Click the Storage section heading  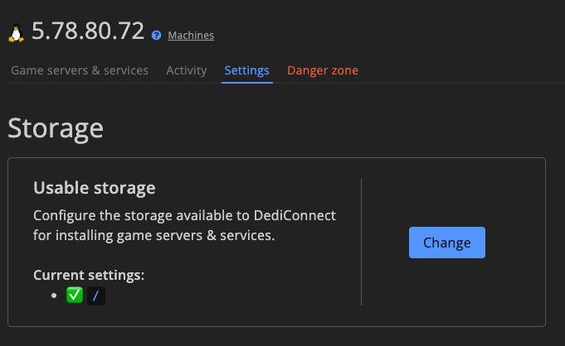tap(56, 128)
